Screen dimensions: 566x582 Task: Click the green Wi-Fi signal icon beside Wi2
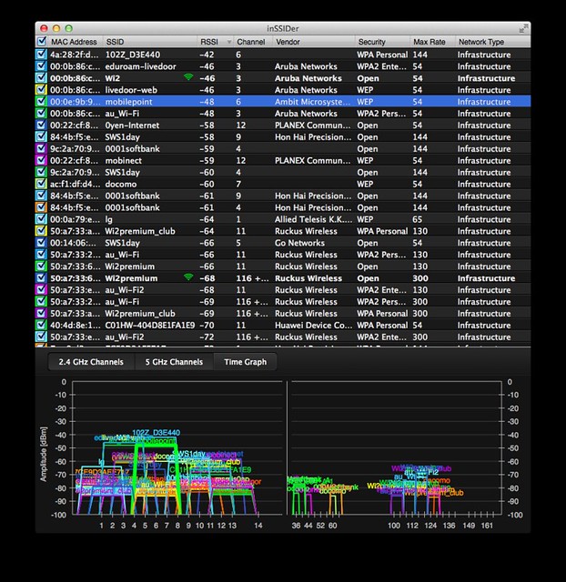[x=188, y=76]
